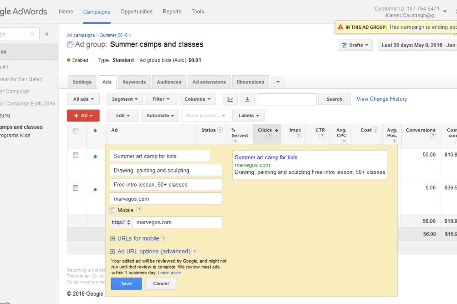This screenshot has width=457, height=304.
Task: Enable the Mobile checkbox
Action: click(112, 210)
